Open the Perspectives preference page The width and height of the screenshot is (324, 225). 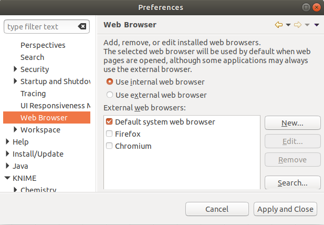click(x=43, y=45)
